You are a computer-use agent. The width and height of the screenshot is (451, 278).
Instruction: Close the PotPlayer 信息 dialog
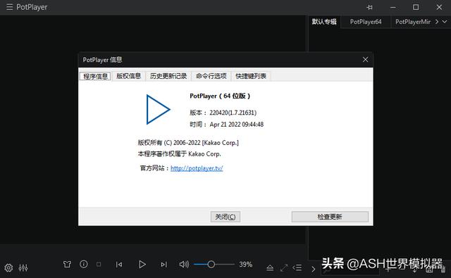(x=365, y=59)
